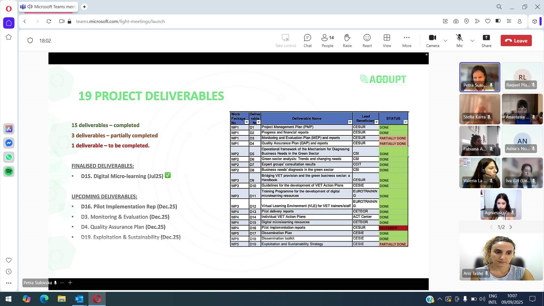Open More meeting options
Image resolution: width=544 pixels, height=306 pixels.
click(407, 41)
